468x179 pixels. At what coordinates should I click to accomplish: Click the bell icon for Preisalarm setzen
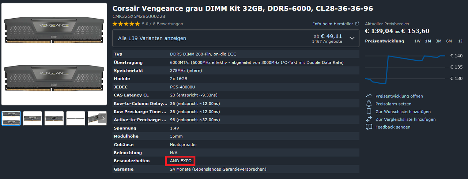tap(369, 104)
